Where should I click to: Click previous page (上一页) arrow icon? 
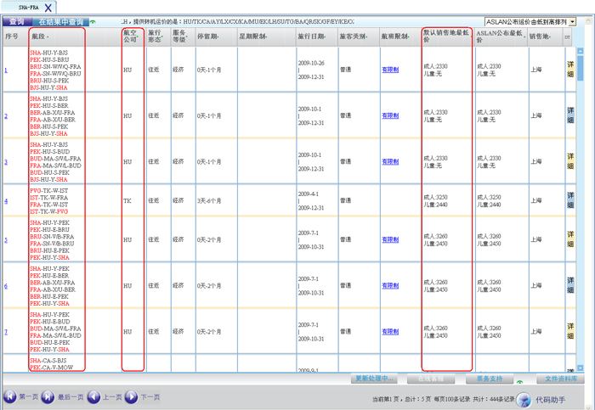93,396
